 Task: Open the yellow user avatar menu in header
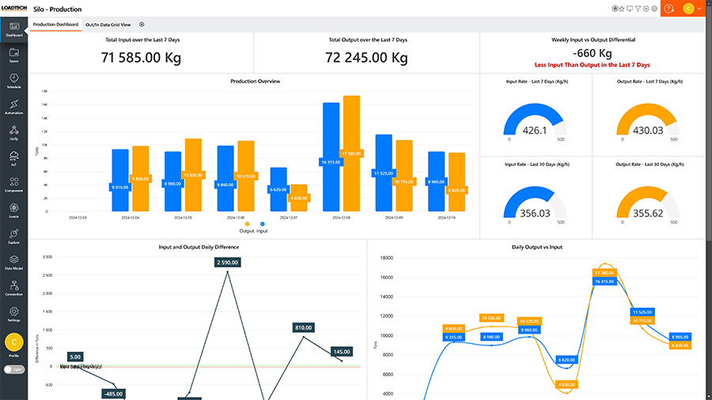(x=688, y=9)
